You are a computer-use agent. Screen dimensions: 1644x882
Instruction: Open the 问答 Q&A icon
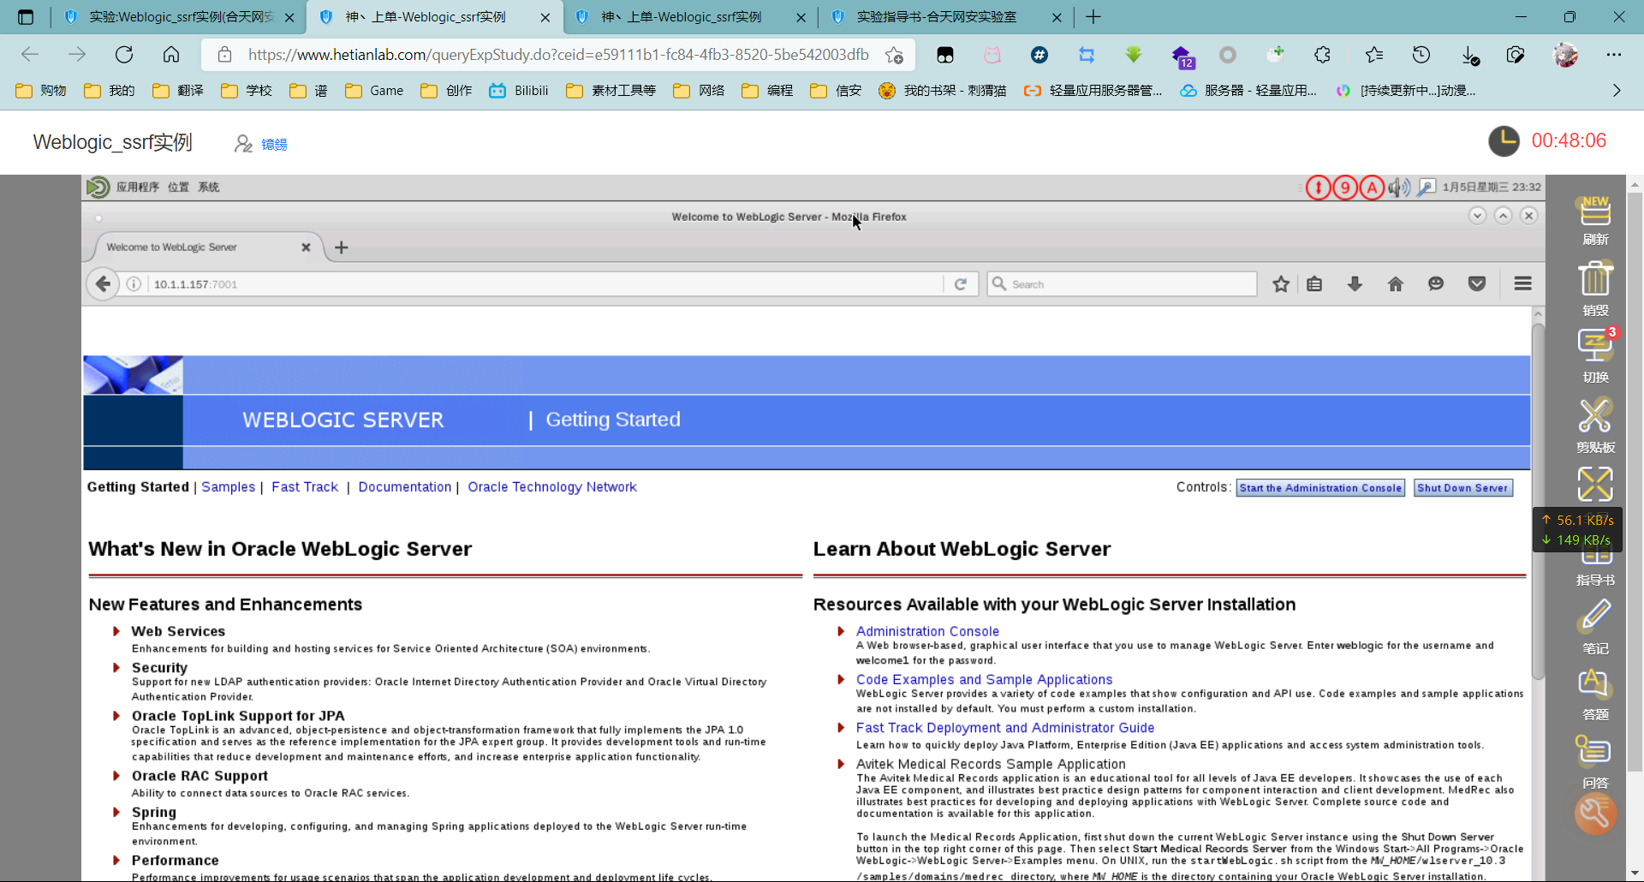click(x=1595, y=752)
